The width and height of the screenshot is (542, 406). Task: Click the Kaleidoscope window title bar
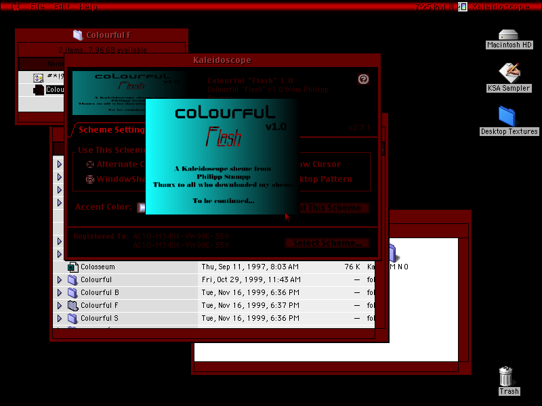tap(222, 60)
